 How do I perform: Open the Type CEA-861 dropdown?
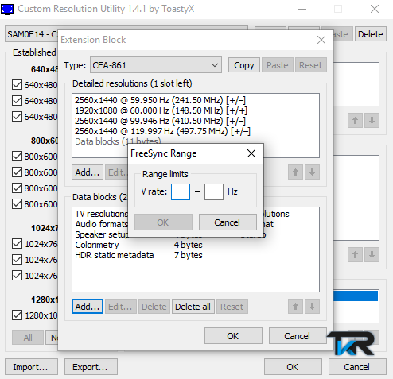pos(156,65)
